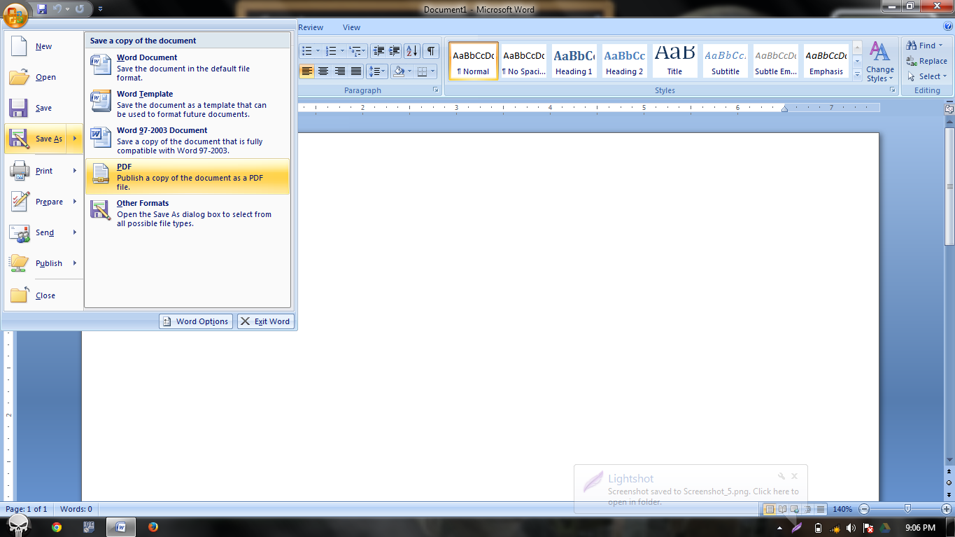Select Print in the Office menu

coord(43,171)
